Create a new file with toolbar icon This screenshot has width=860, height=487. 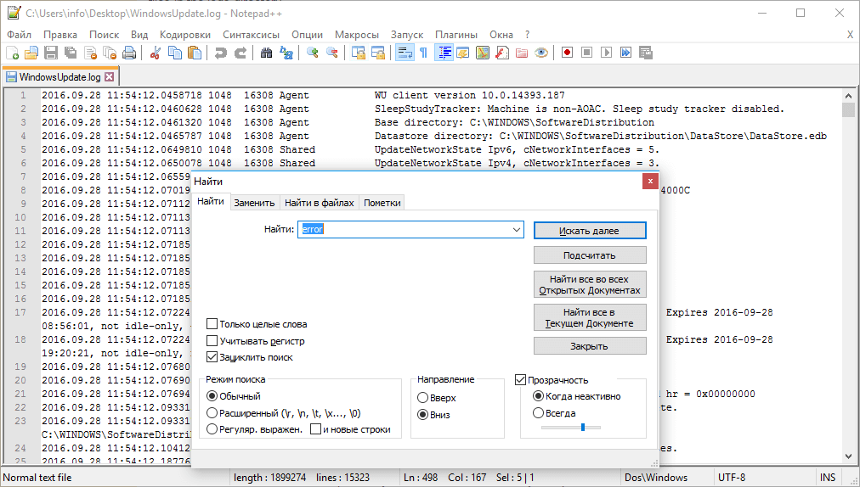[x=12, y=53]
